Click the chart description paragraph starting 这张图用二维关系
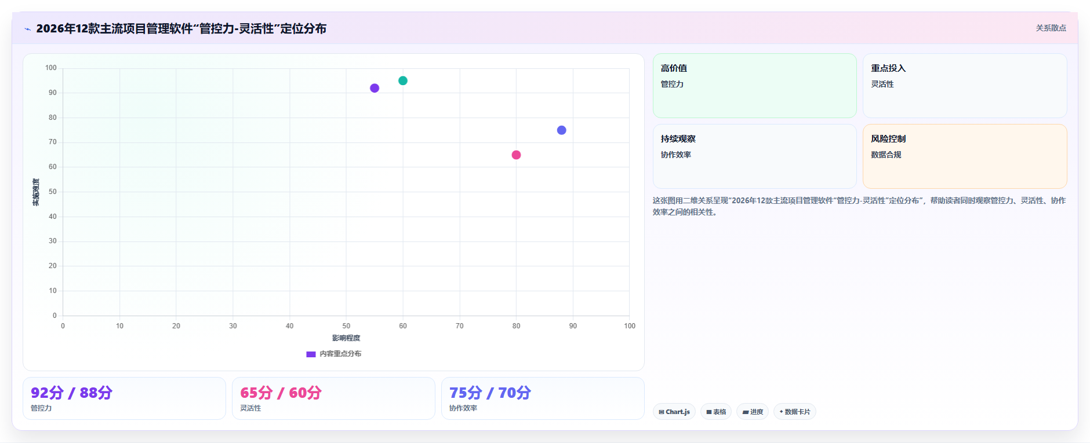 (859, 206)
